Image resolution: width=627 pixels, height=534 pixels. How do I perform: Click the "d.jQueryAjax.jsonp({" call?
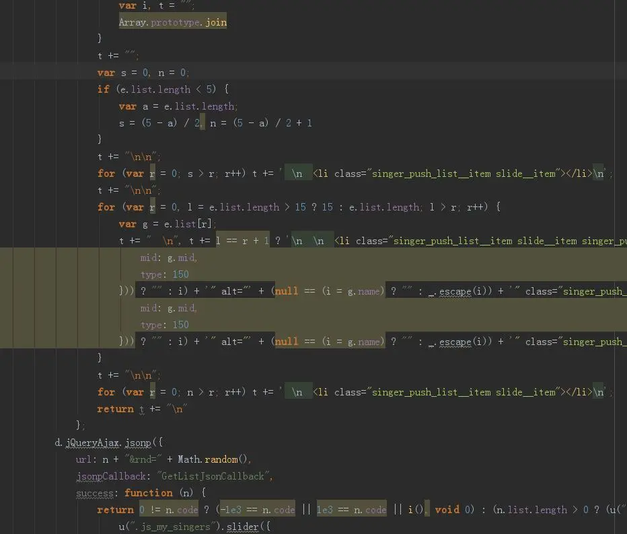pyautogui.click(x=109, y=443)
